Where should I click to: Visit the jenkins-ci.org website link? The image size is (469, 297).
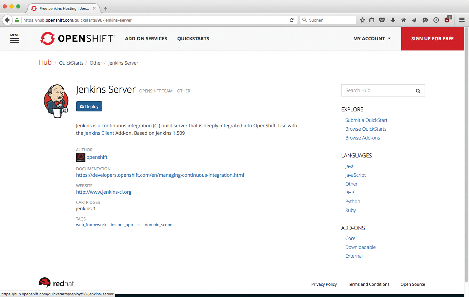[x=104, y=192]
